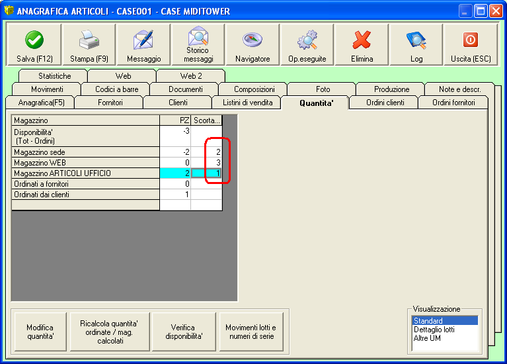The height and width of the screenshot is (364, 507).
Task: Click Scorta cell of Magazzino sede
Action: tap(206, 152)
